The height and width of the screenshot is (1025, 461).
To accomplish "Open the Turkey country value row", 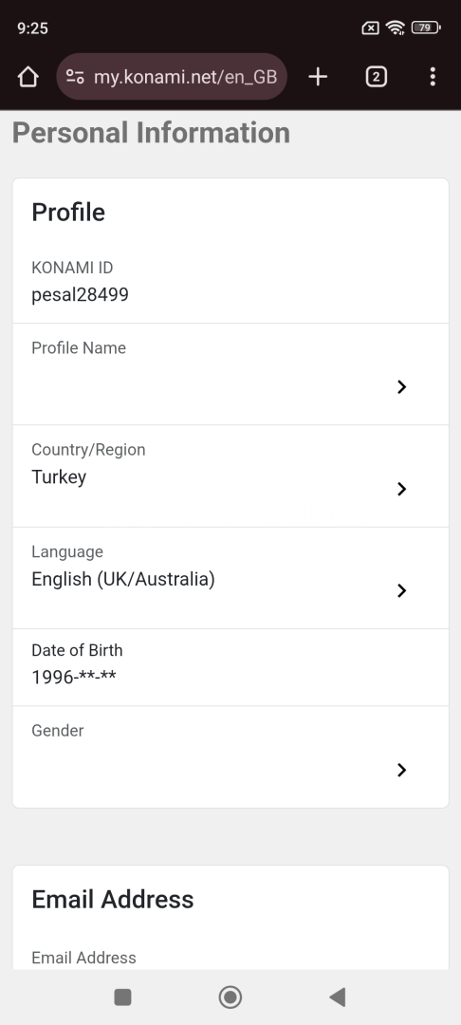I will click(230, 475).
